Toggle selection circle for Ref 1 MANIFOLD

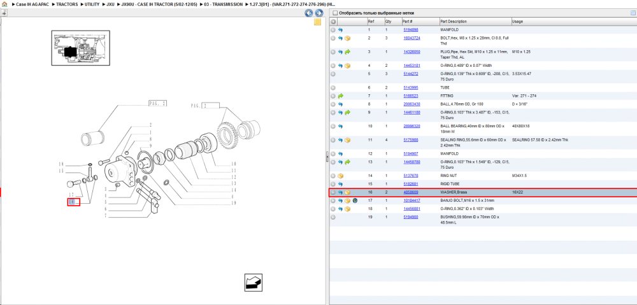coord(333,30)
